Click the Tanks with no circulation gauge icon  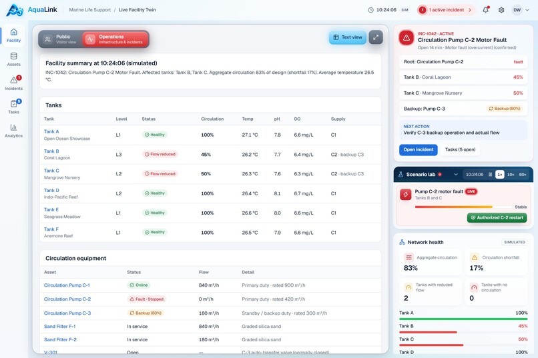click(474, 287)
